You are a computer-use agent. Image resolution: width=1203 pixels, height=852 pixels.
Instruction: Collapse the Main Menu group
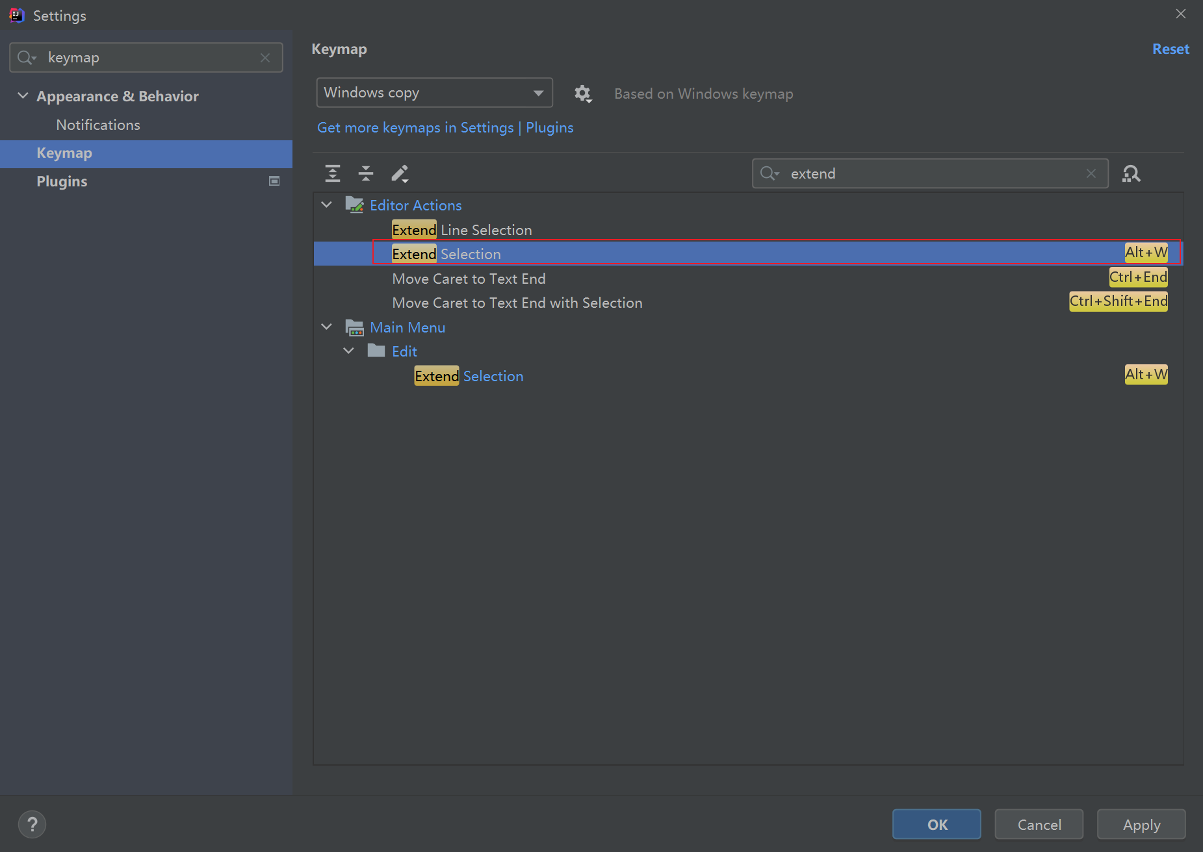[327, 327]
